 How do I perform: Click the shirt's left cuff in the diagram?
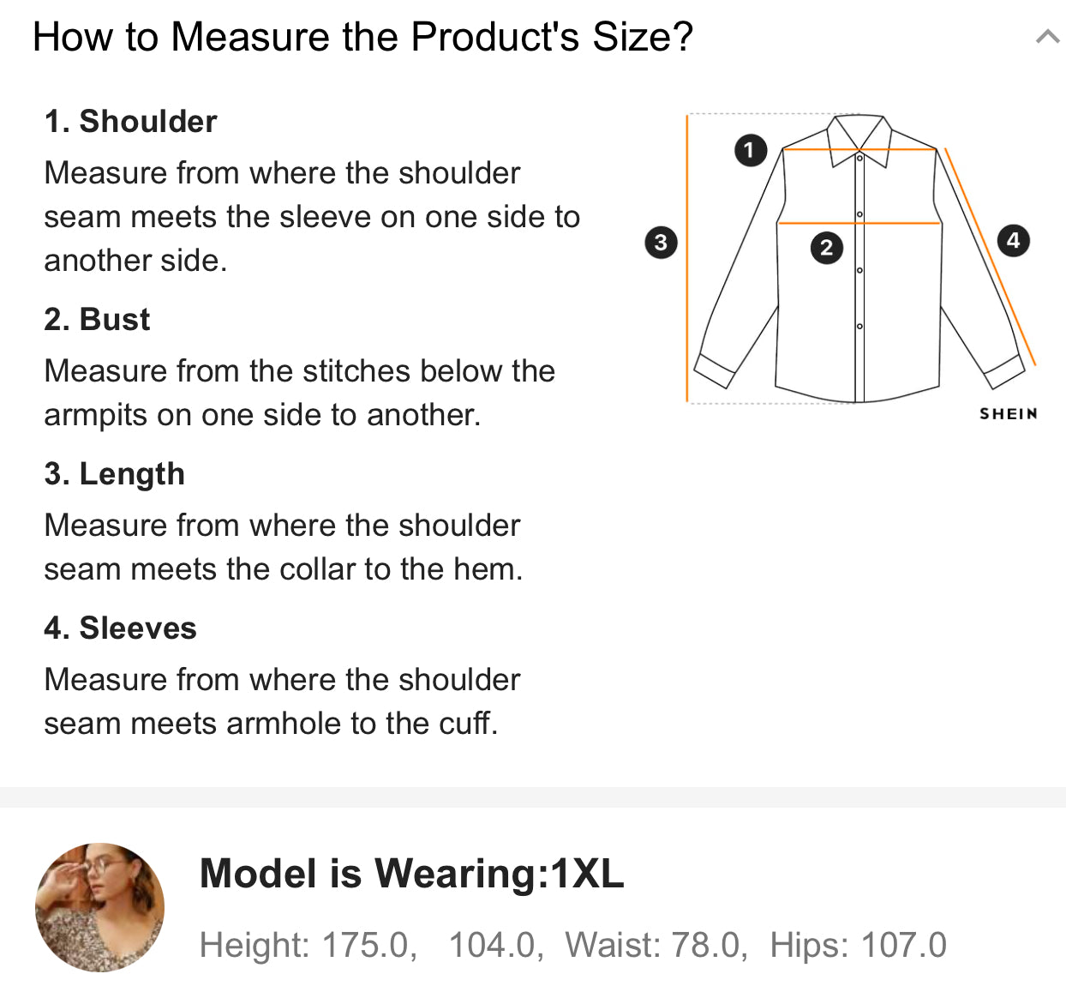(x=715, y=370)
